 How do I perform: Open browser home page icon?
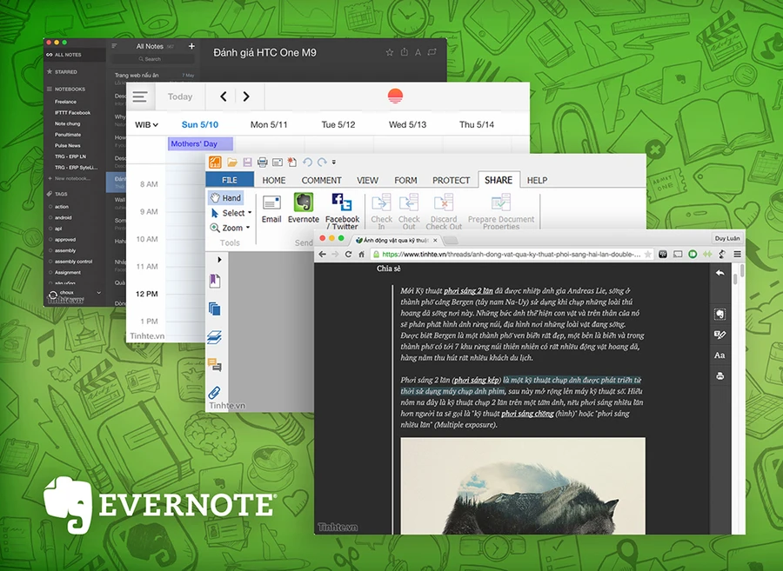tap(361, 255)
